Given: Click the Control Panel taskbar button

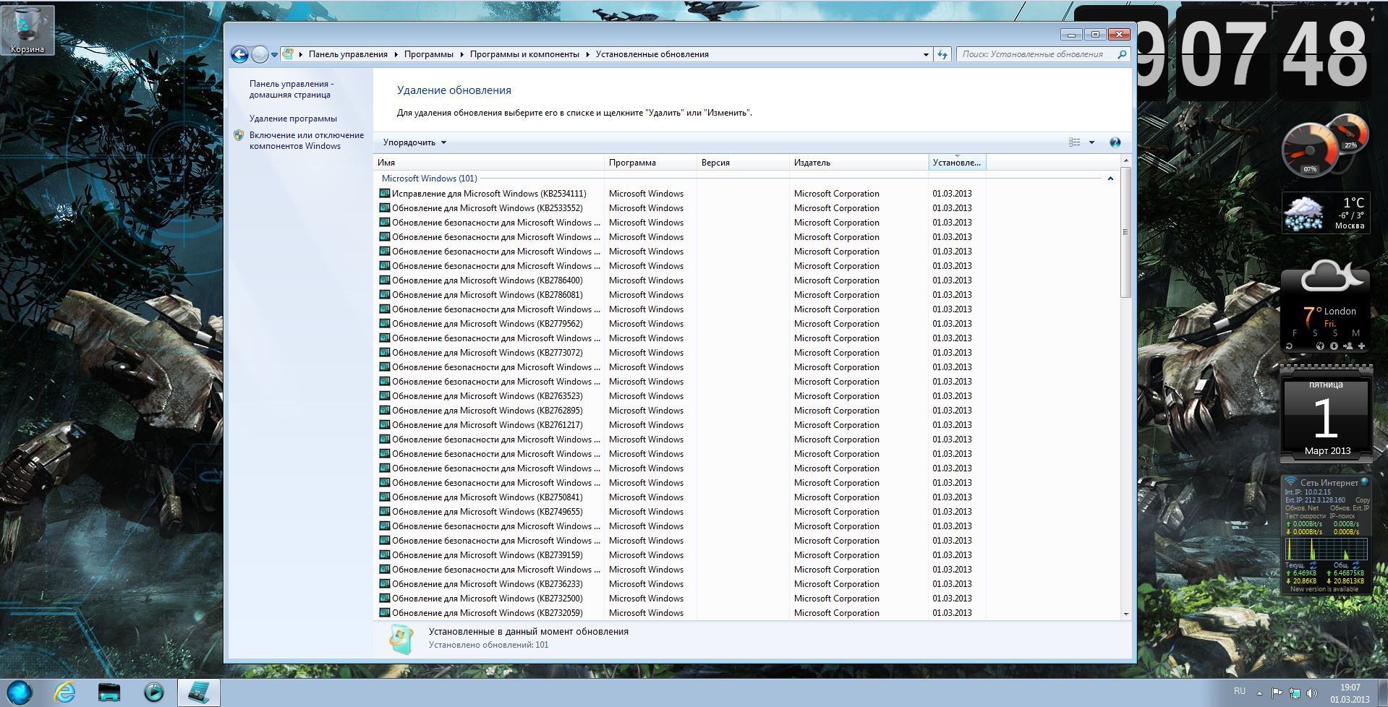Looking at the screenshot, I should pos(199,693).
